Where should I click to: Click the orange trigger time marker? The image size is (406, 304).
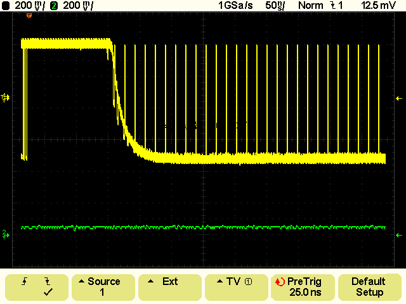pos(29,16)
